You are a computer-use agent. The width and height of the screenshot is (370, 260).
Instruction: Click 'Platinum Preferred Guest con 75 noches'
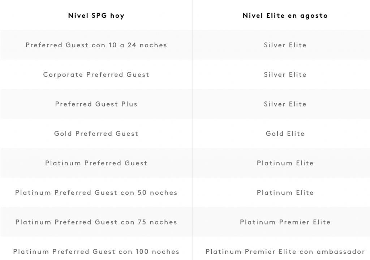click(x=96, y=222)
